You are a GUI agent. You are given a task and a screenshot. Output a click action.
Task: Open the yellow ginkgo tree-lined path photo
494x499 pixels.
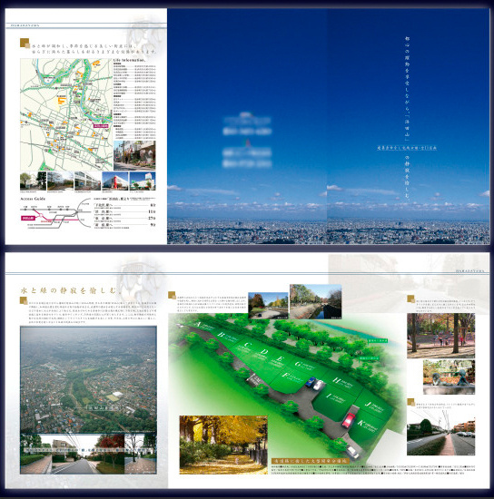pos(223,445)
